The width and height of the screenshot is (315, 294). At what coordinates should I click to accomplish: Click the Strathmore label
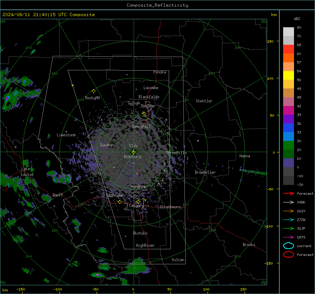click(170, 207)
